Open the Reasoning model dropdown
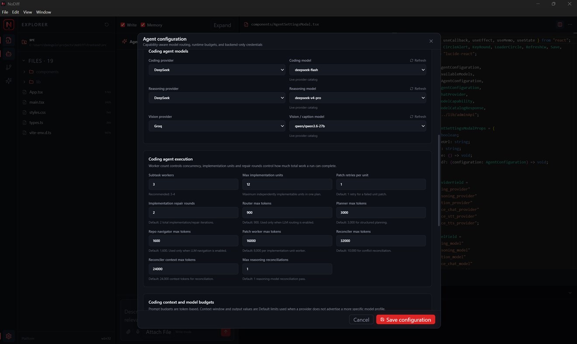 (x=358, y=98)
